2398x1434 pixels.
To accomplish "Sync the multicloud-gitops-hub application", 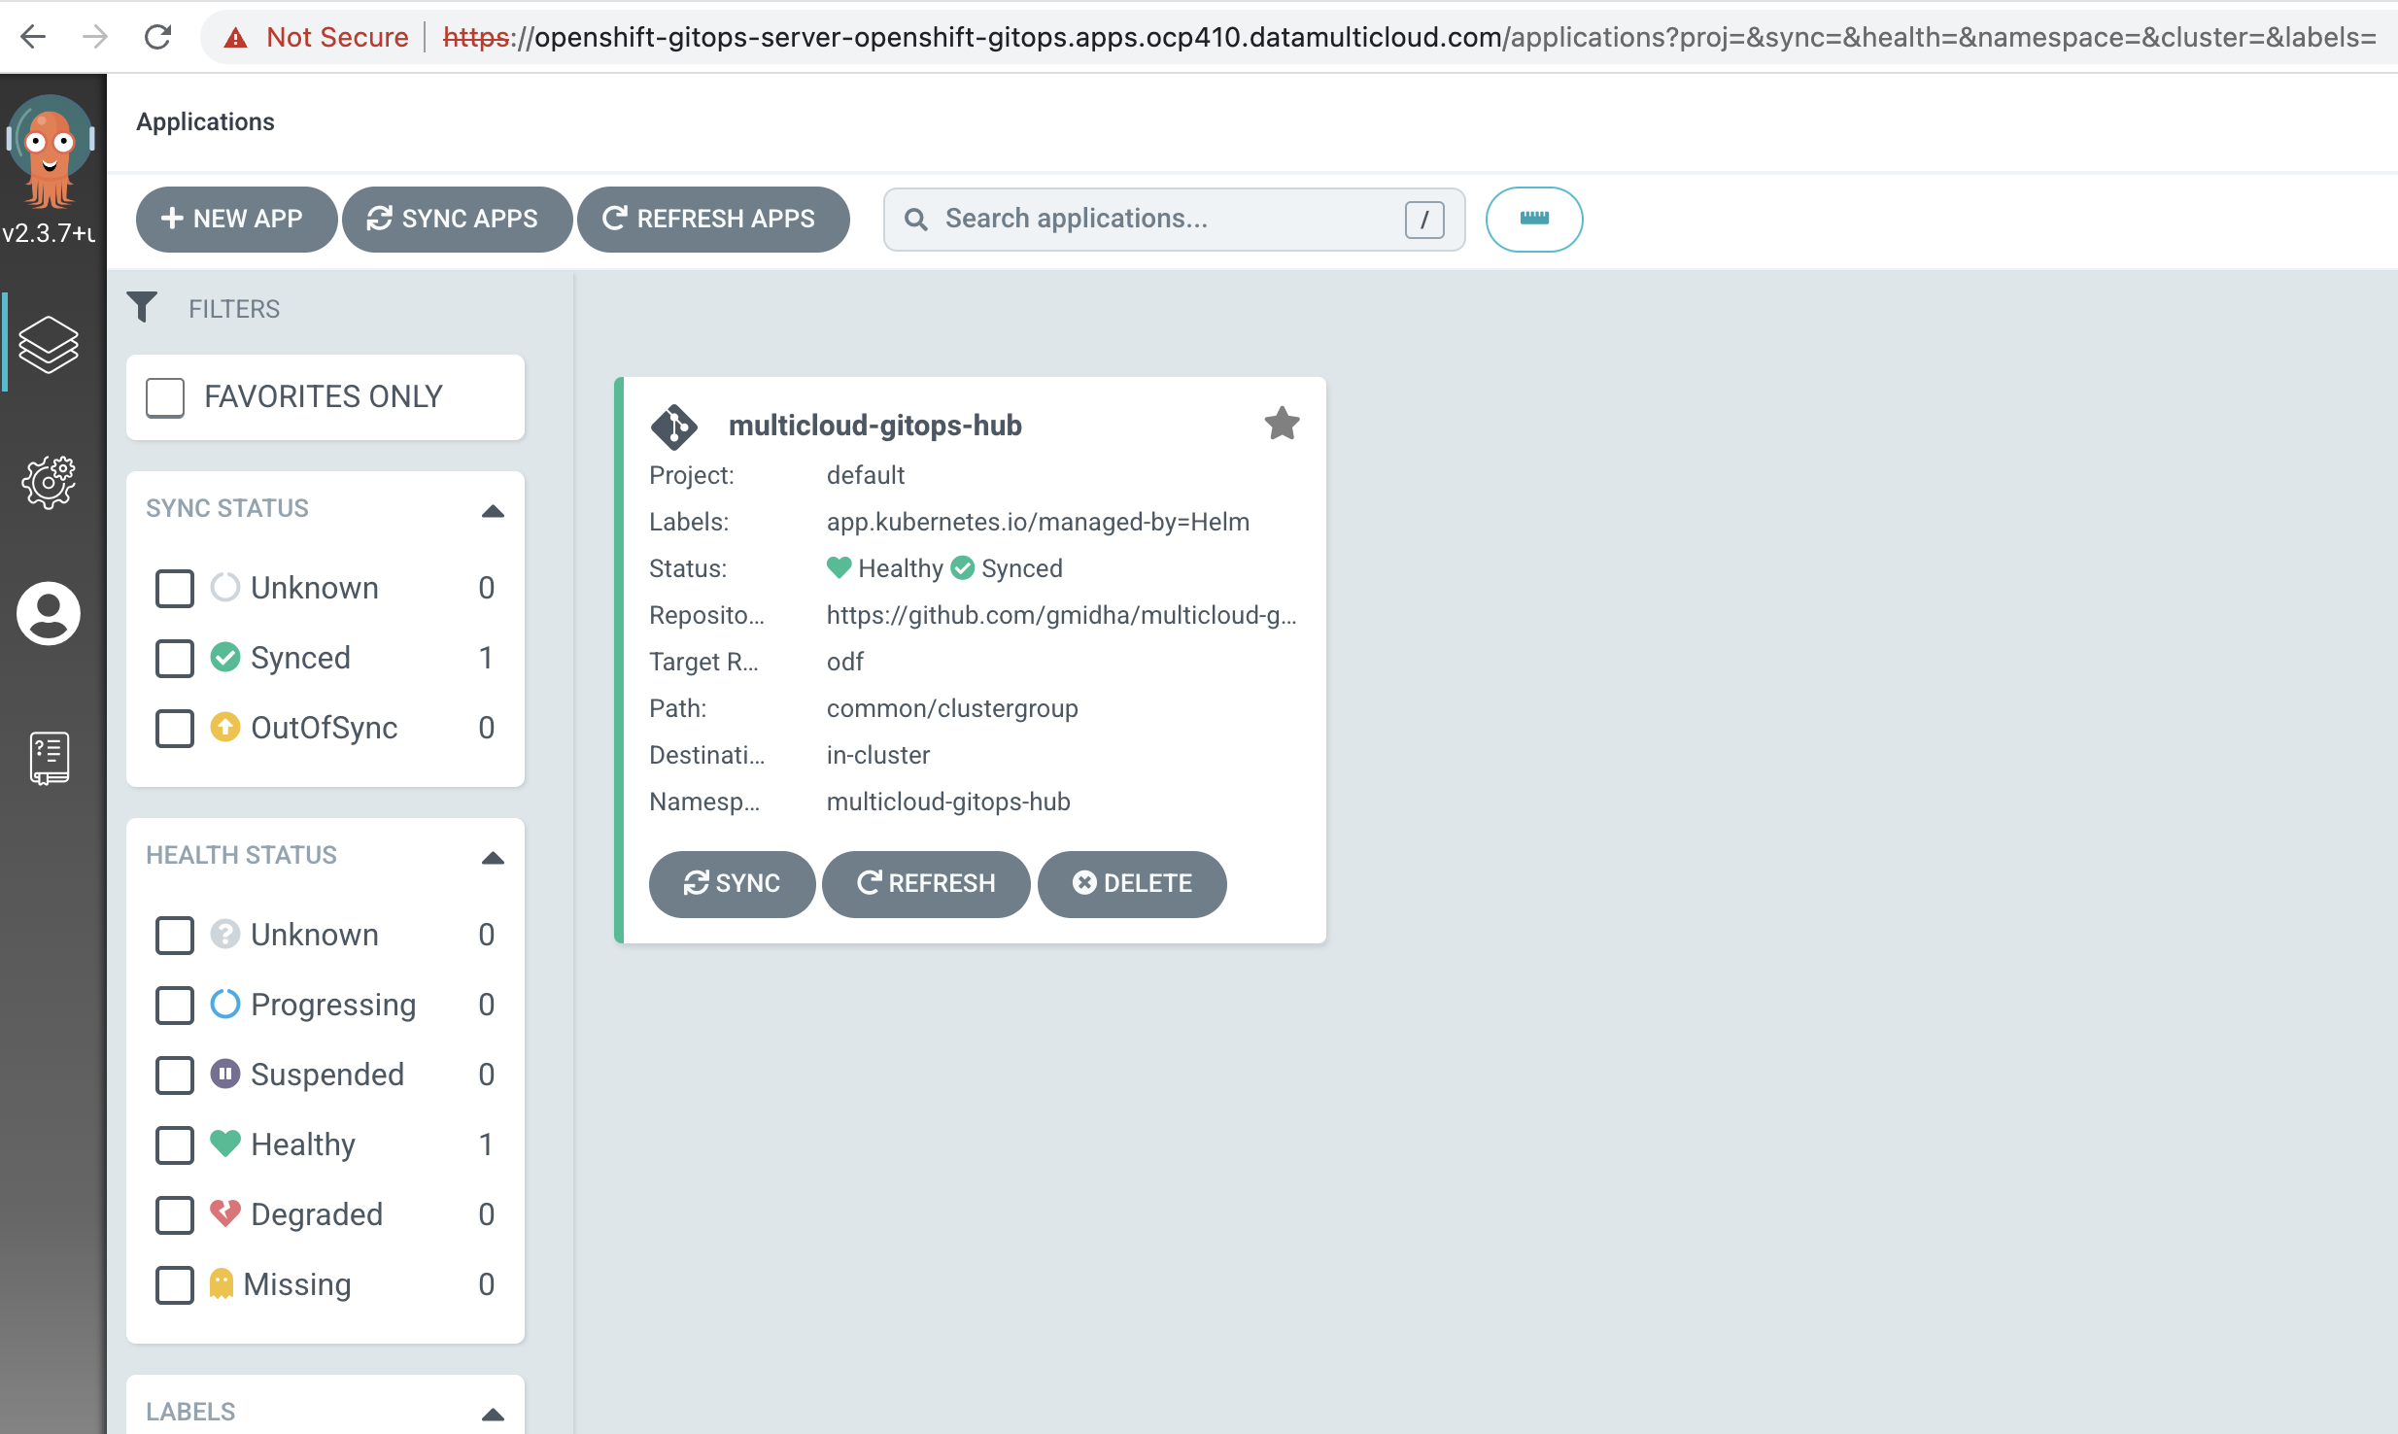I will pos(732,883).
